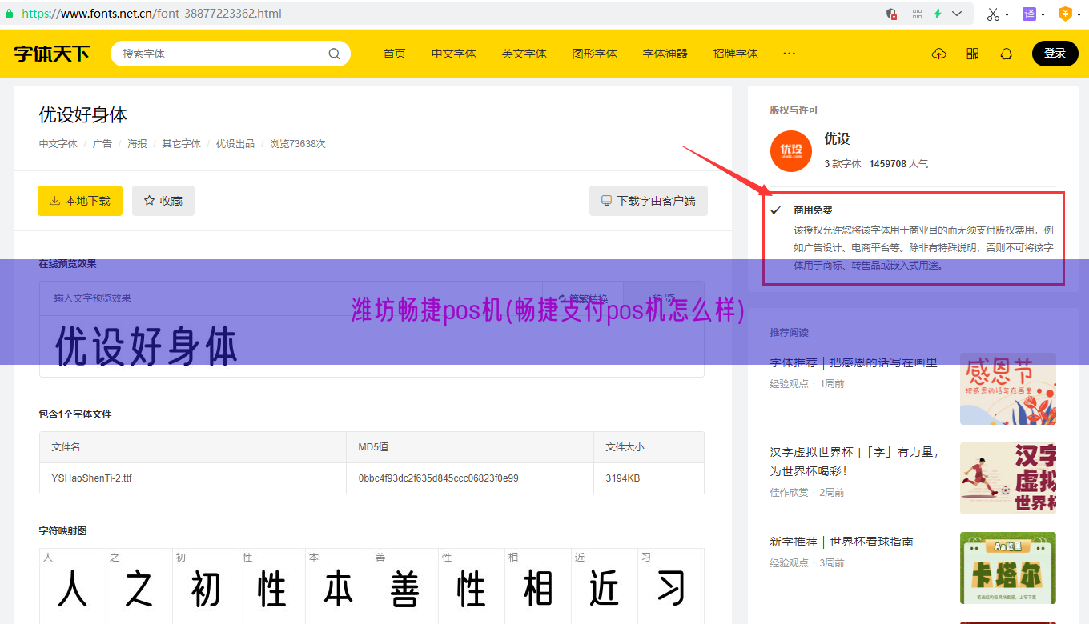Click the 近 character map glyph
The width and height of the screenshot is (1089, 624).
605,590
